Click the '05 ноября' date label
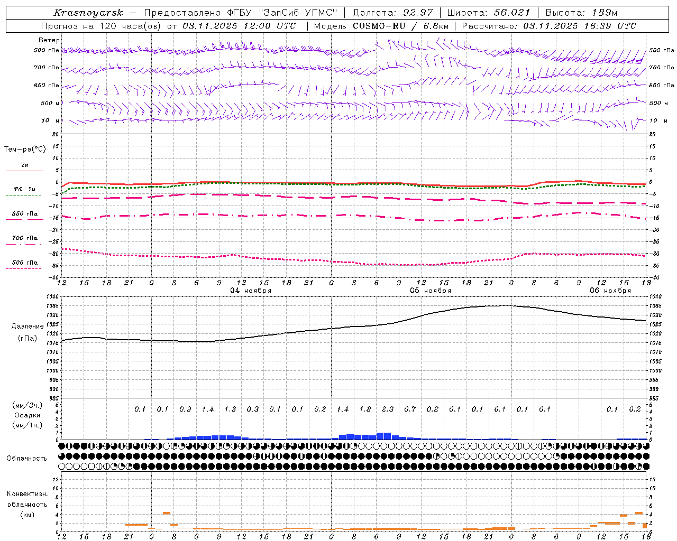This screenshot has width=677, height=541. pyautogui.click(x=431, y=291)
